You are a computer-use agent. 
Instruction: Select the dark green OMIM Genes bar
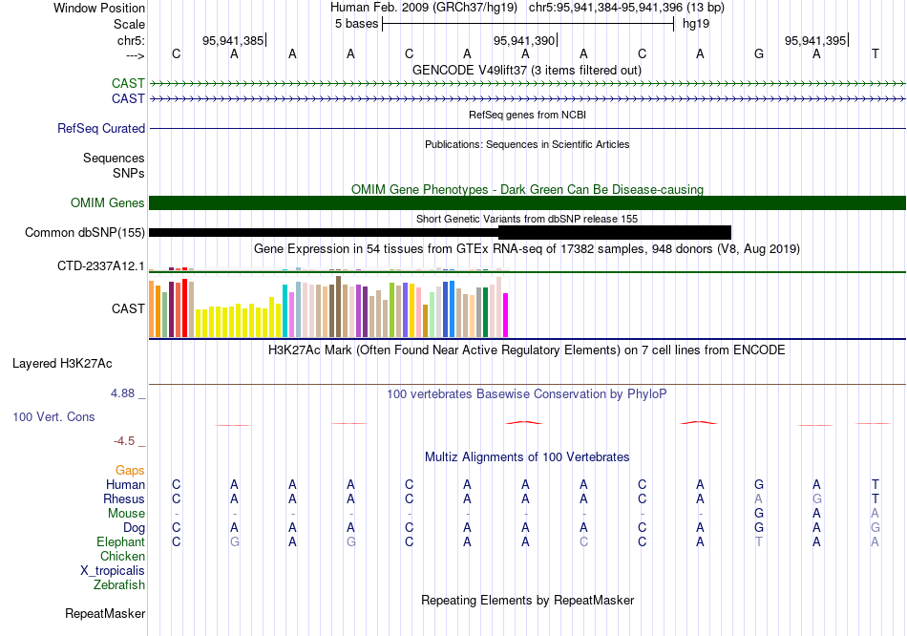click(x=528, y=203)
